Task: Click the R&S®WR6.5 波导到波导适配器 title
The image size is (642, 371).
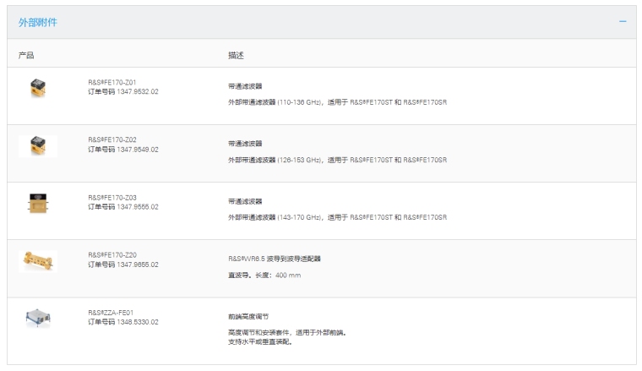Action: (x=275, y=259)
